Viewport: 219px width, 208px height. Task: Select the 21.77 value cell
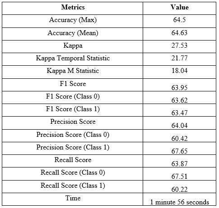(179, 58)
